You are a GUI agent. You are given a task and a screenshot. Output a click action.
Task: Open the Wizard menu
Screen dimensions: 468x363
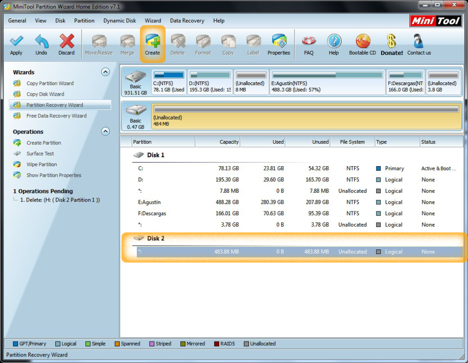pyautogui.click(x=153, y=21)
